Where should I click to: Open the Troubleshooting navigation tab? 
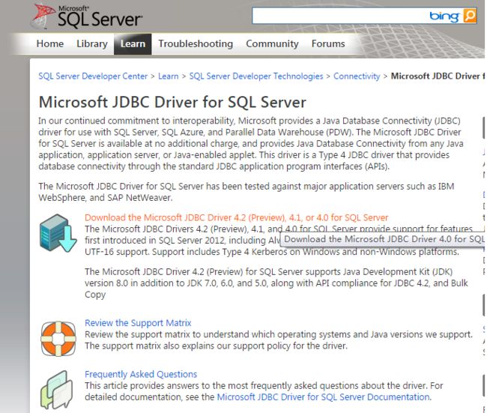click(196, 43)
